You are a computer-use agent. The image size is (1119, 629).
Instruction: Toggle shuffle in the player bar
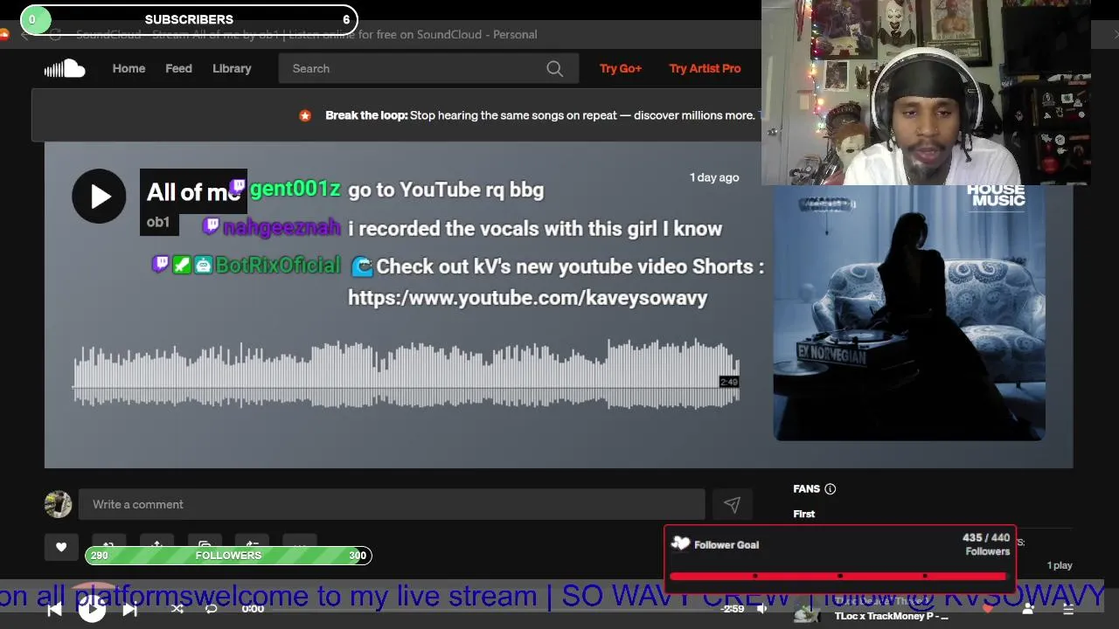pyautogui.click(x=177, y=609)
